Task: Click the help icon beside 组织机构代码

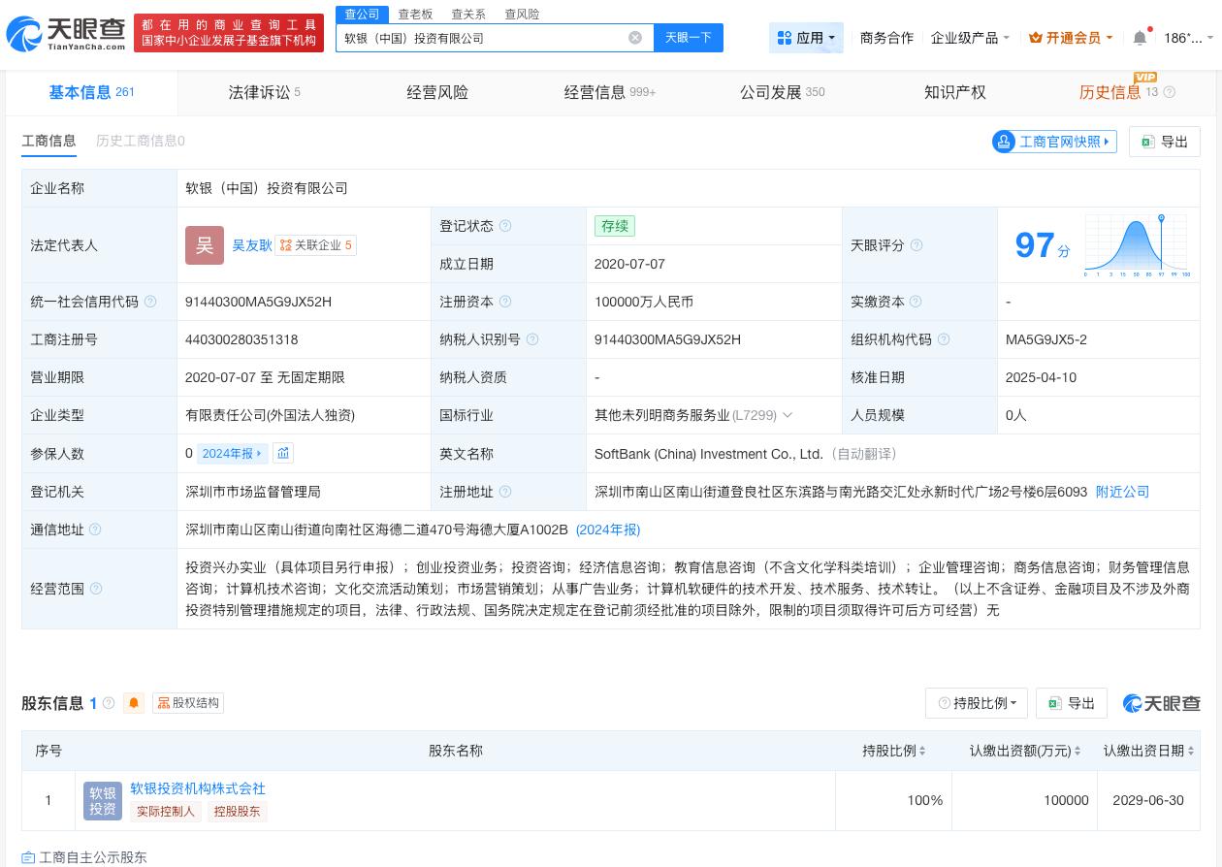Action: 944,339
